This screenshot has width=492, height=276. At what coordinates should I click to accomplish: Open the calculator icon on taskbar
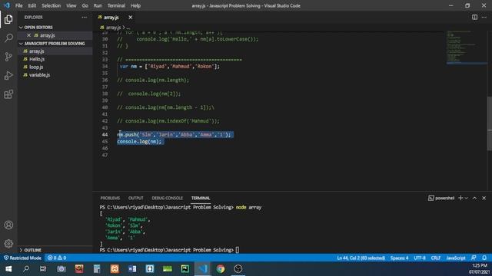(97, 269)
